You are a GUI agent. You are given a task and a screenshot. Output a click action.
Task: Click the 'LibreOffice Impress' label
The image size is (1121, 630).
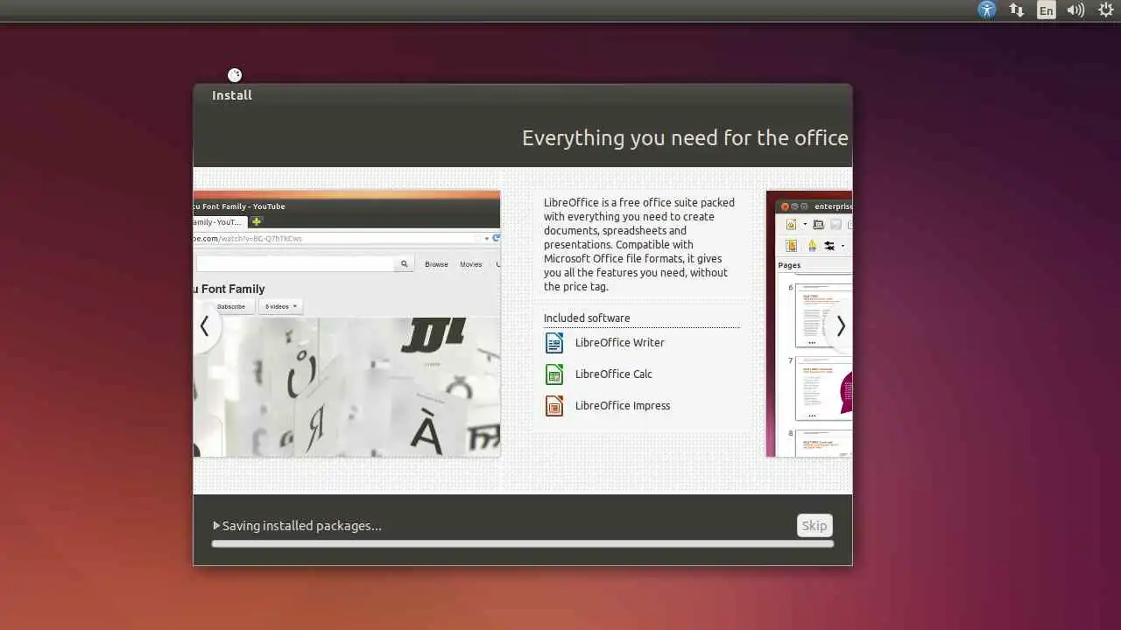click(x=622, y=406)
